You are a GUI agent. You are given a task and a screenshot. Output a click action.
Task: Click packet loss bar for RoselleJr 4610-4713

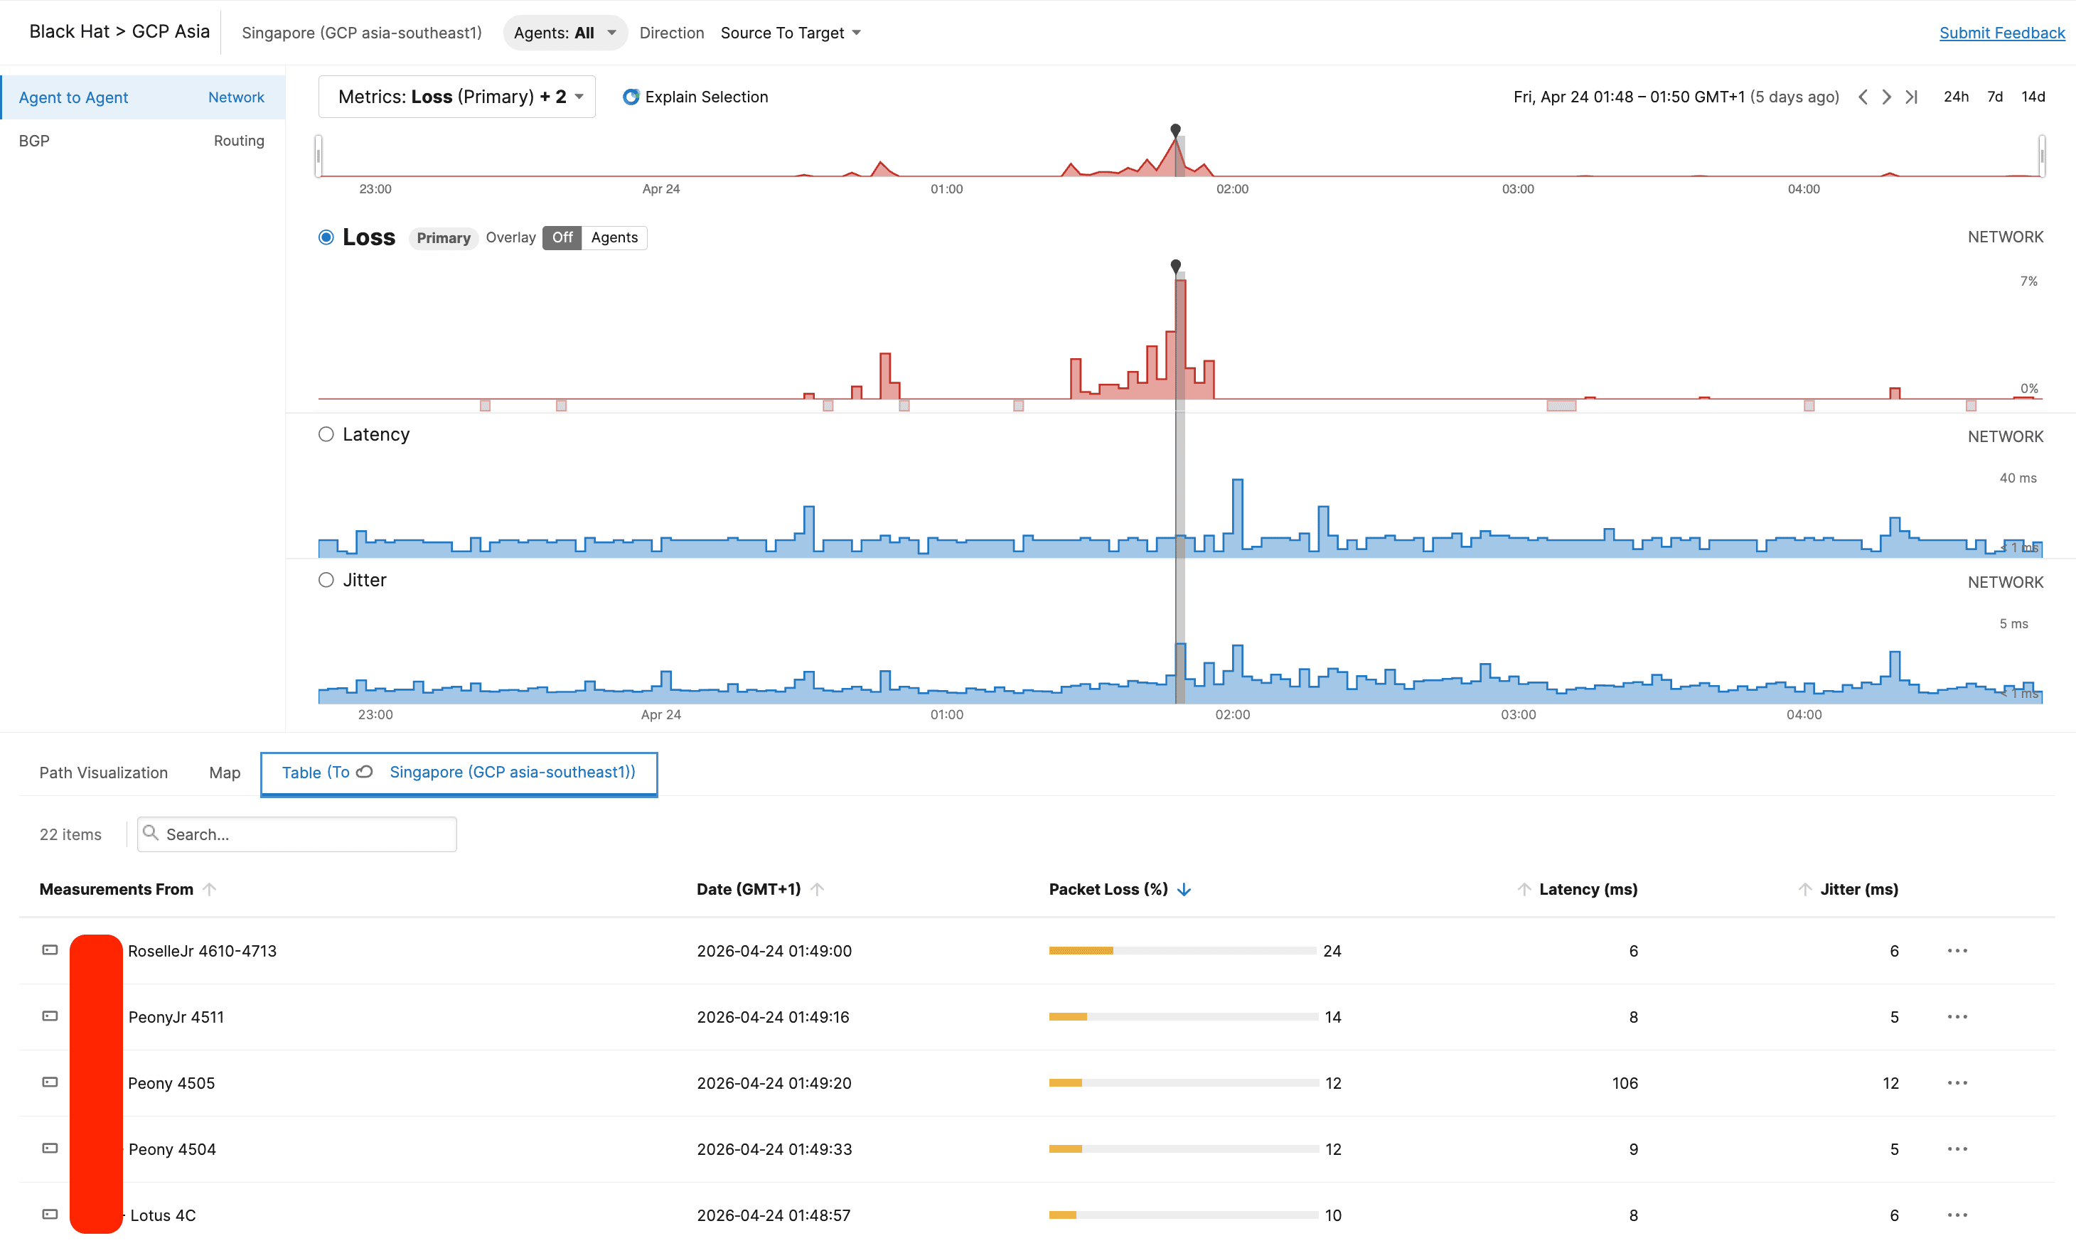click(x=1182, y=950)
